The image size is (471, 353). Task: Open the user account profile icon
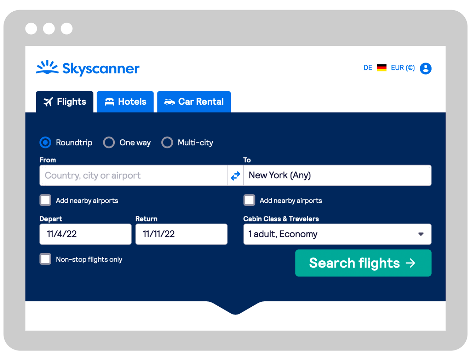(x=426, y=68)
